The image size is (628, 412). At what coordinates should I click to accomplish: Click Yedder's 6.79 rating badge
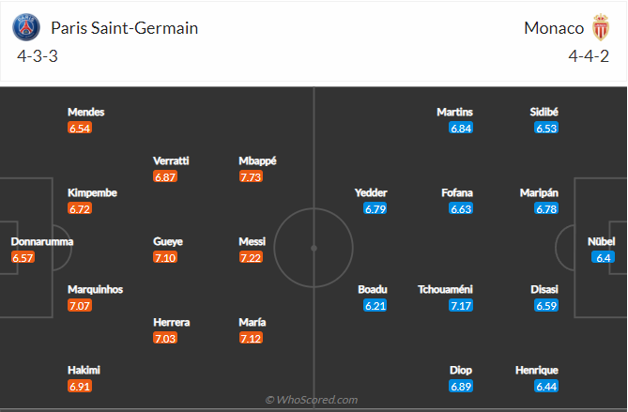tap(375, 208)
